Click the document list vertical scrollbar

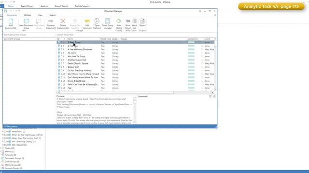pos(216,64)
